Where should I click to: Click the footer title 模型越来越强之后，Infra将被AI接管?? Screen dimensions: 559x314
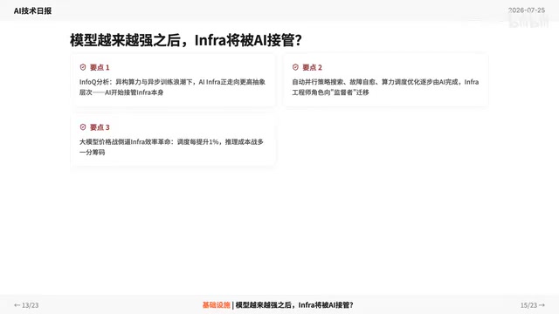294,305
